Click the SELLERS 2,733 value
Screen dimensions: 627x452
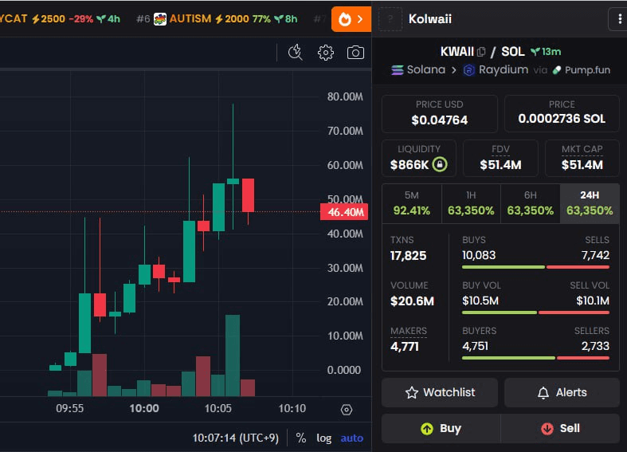tap(595, 346)
